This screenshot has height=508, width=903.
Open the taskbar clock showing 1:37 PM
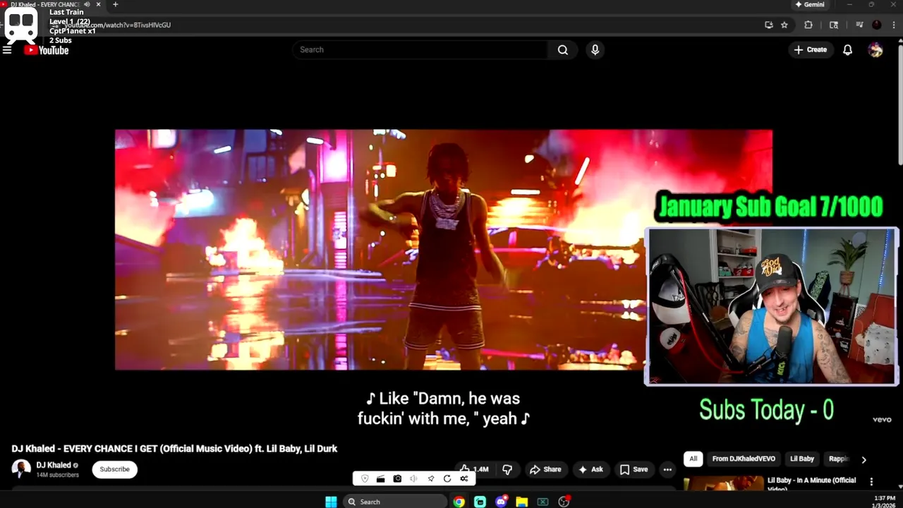tap(884, 502)
